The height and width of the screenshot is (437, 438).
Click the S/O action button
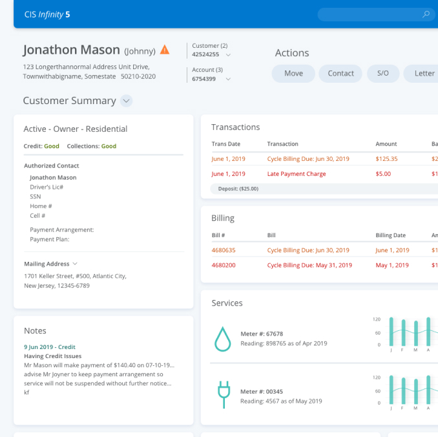click(382, 74)
